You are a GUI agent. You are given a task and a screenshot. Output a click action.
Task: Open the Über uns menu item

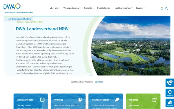point(54,8)
